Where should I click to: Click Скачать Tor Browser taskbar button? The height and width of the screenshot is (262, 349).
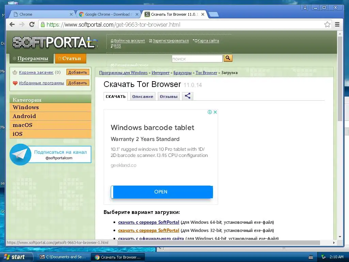pos(118,257)
